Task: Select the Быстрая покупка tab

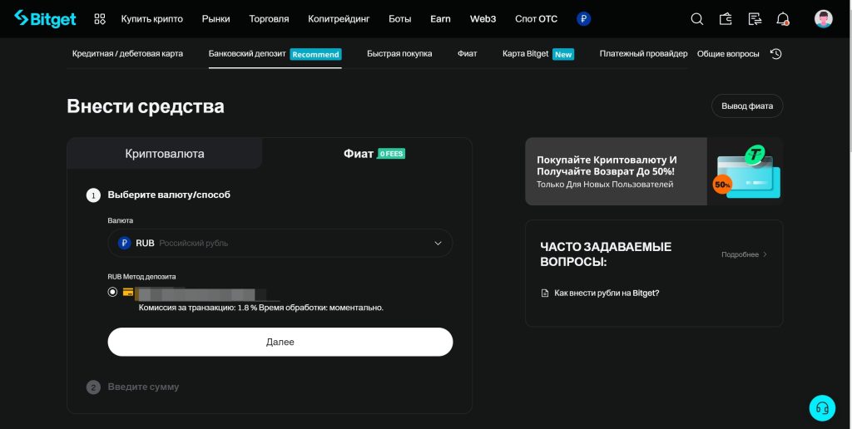Action: click(x=399, y=54)
